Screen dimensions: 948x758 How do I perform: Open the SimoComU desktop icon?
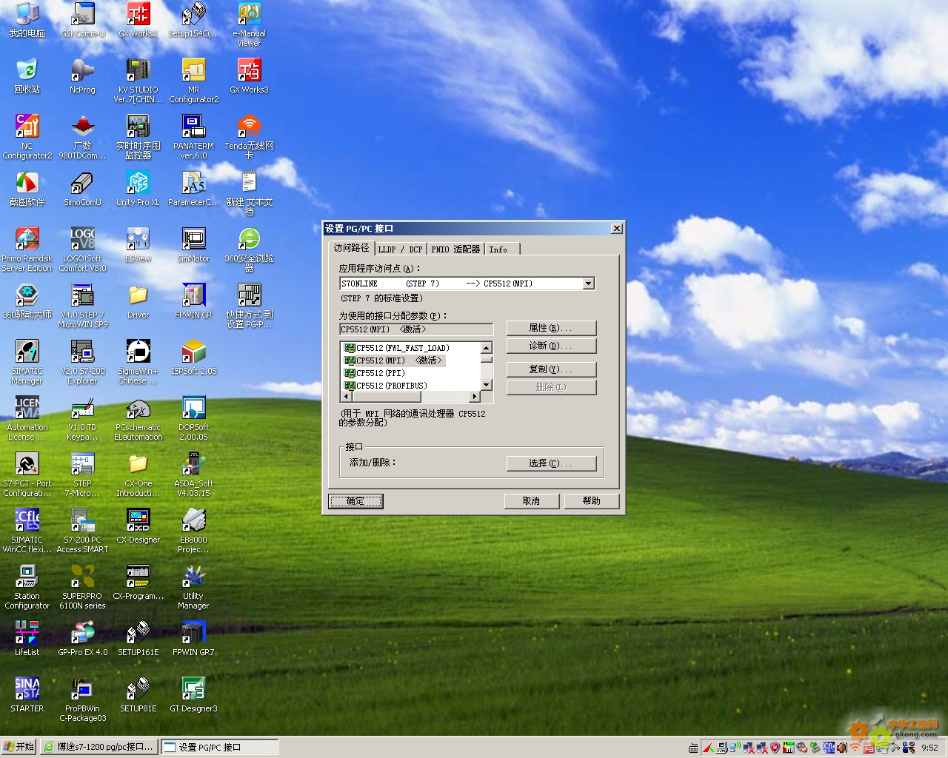pos(82,188)
